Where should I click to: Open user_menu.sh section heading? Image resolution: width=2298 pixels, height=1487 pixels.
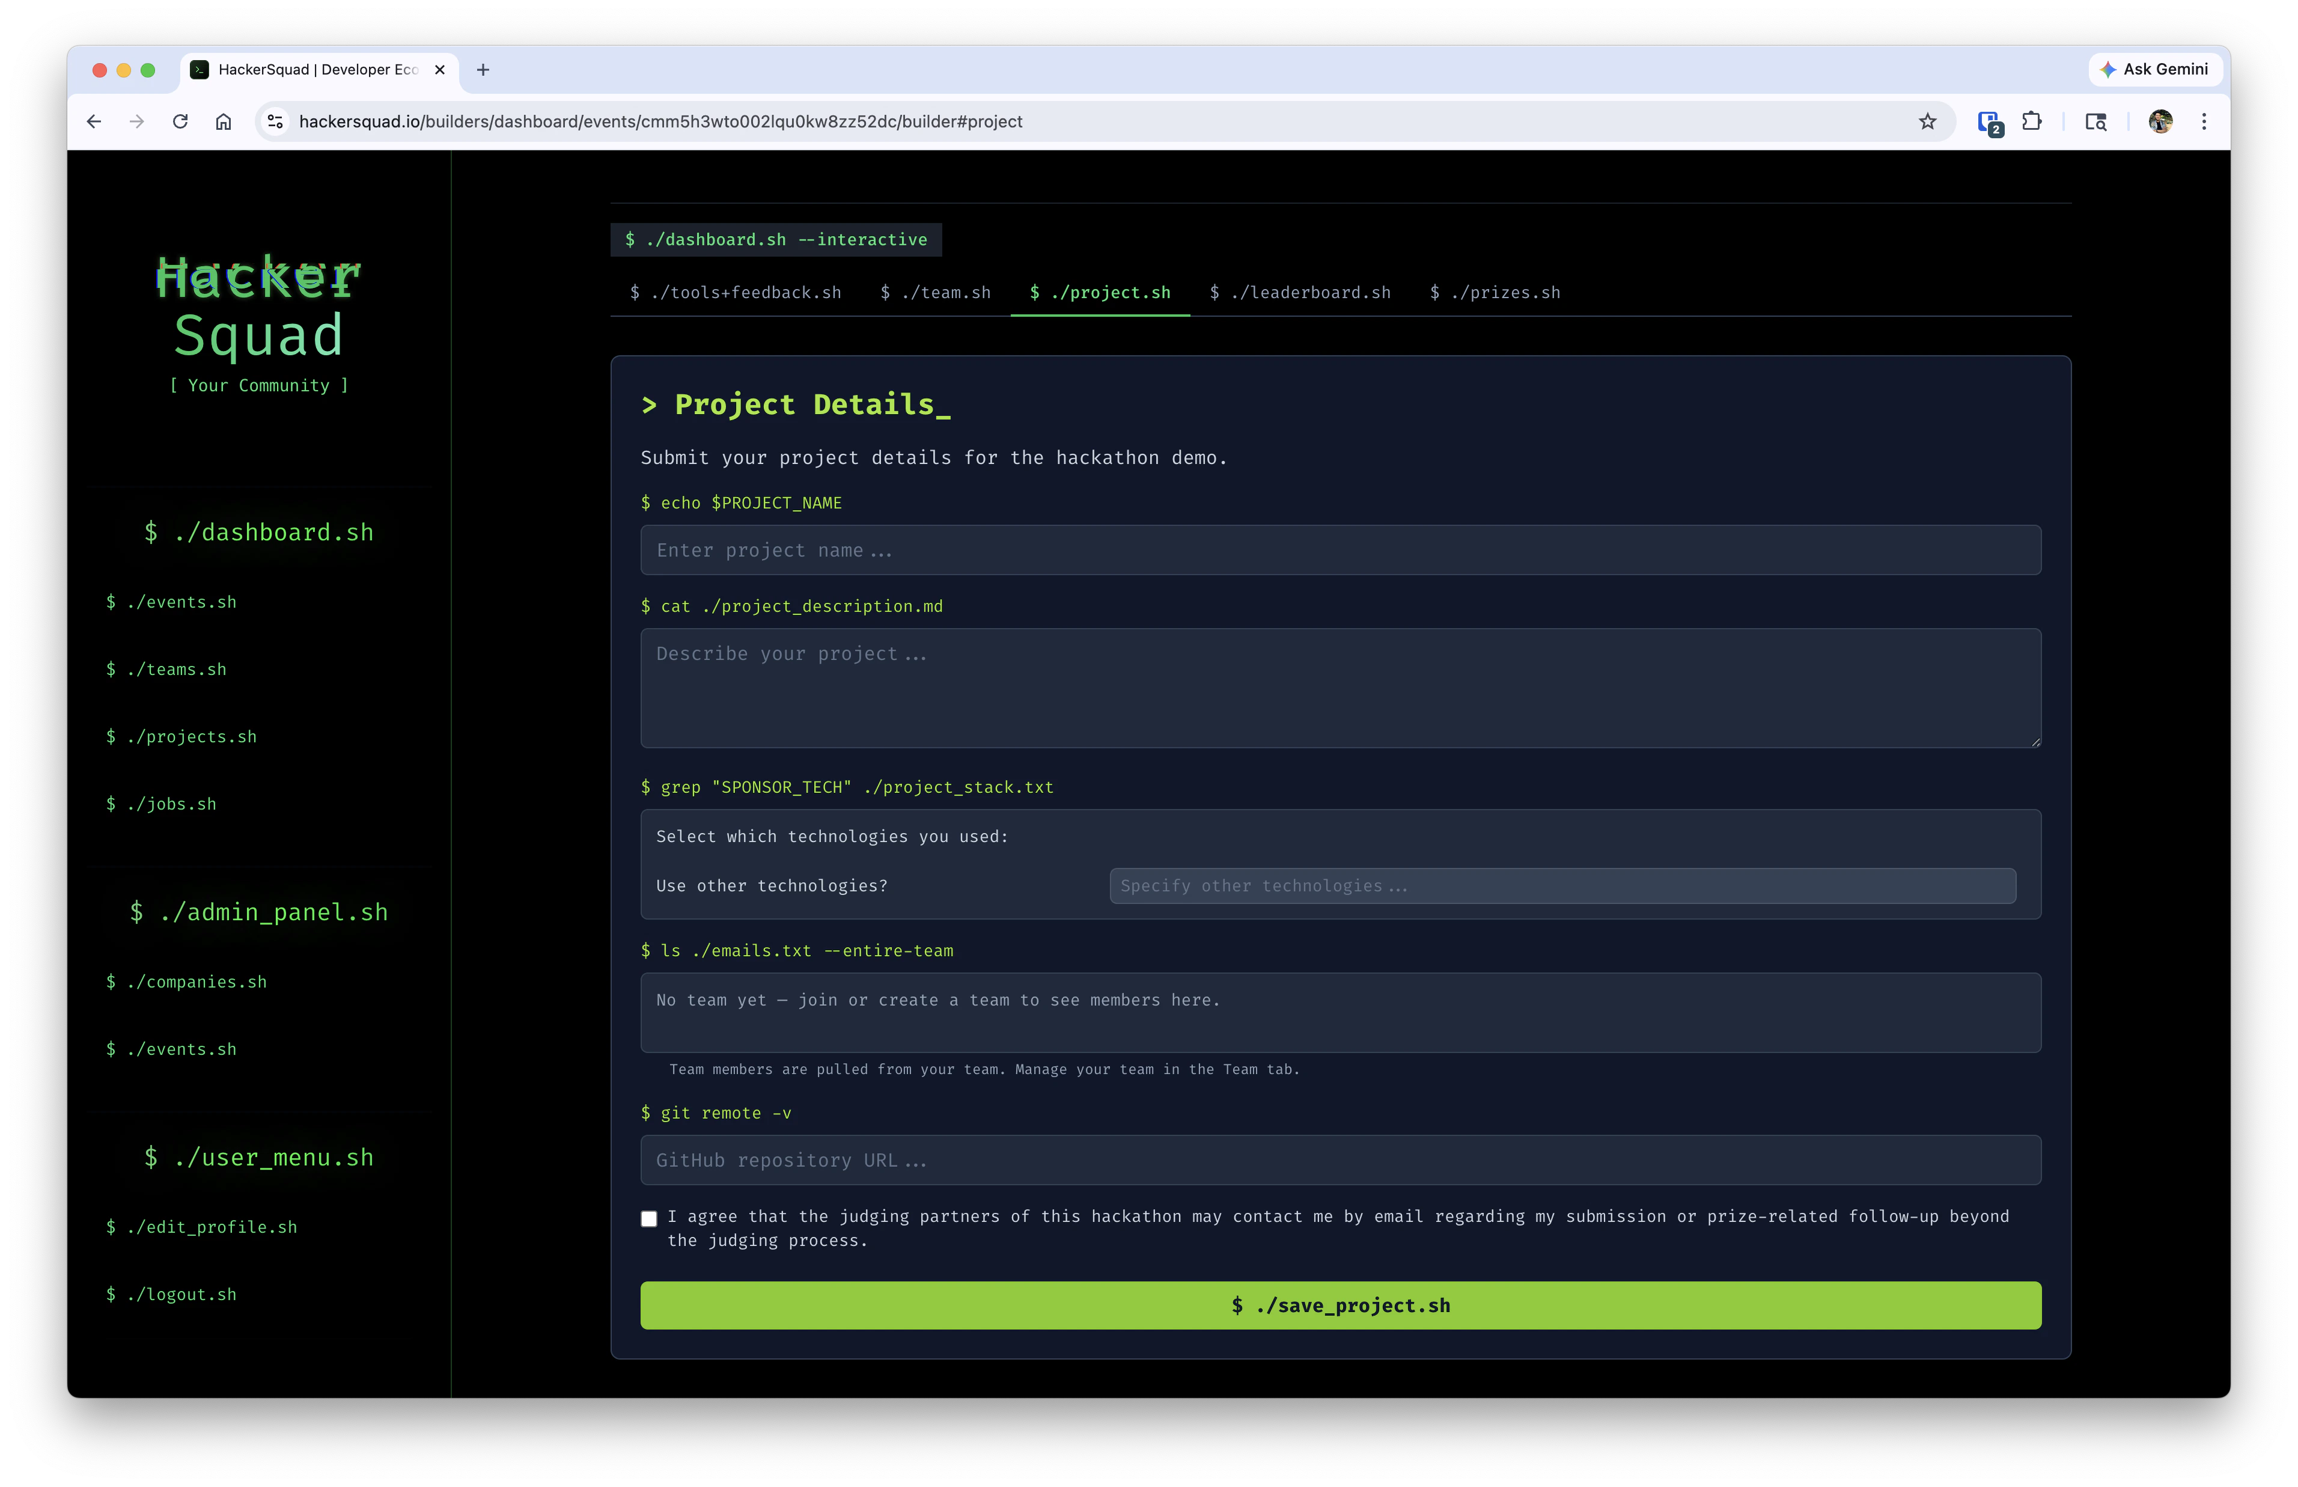tap(258, 1158)
